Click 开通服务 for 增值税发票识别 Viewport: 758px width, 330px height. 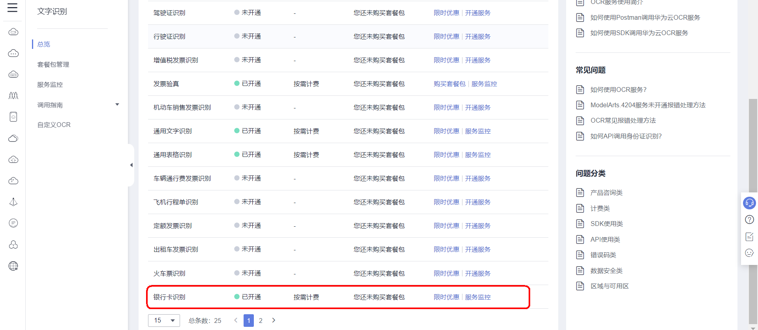click(x=478, y=60)
